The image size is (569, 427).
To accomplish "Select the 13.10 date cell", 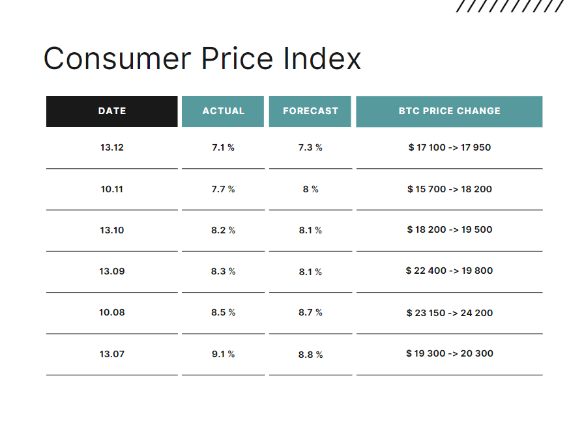I will pyautogui.click(x=112, y=230).
